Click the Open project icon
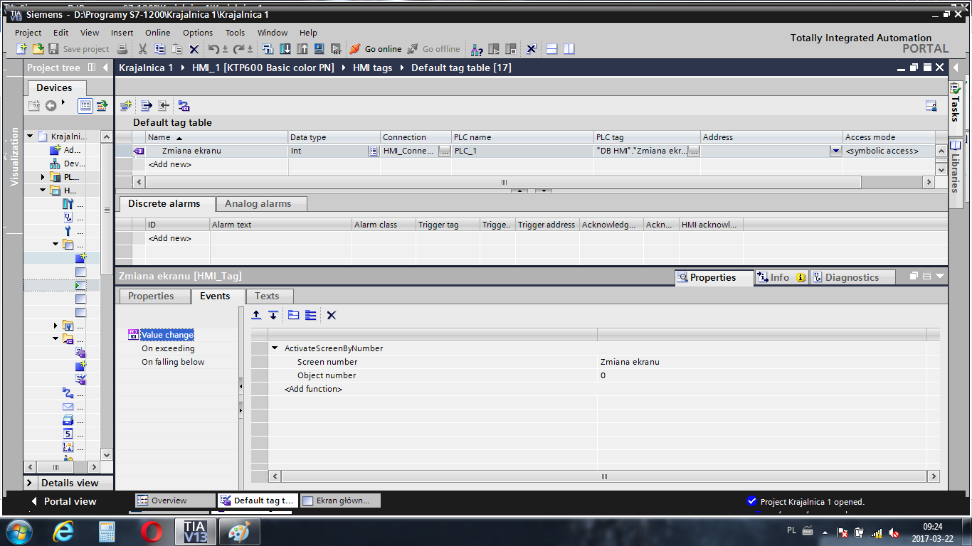This screenshot has height=546, width=972. pyautogui.click(x=38, y=49)
